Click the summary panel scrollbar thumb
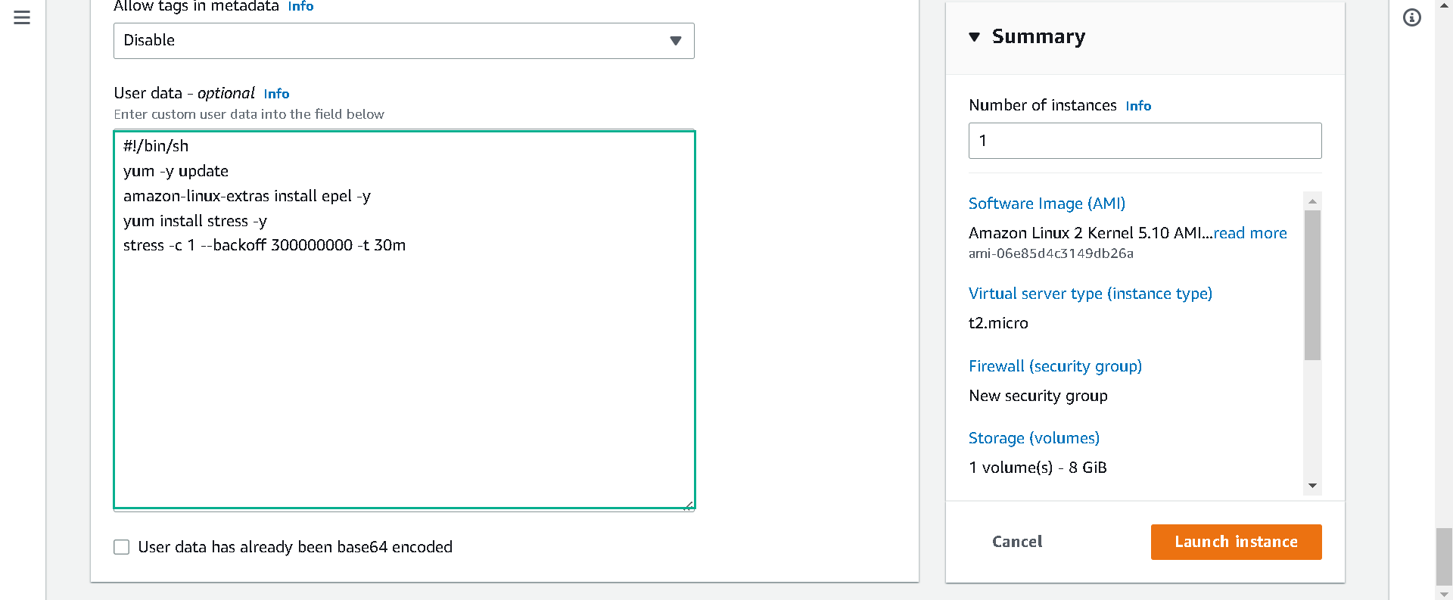 [x=1313, y=285]
